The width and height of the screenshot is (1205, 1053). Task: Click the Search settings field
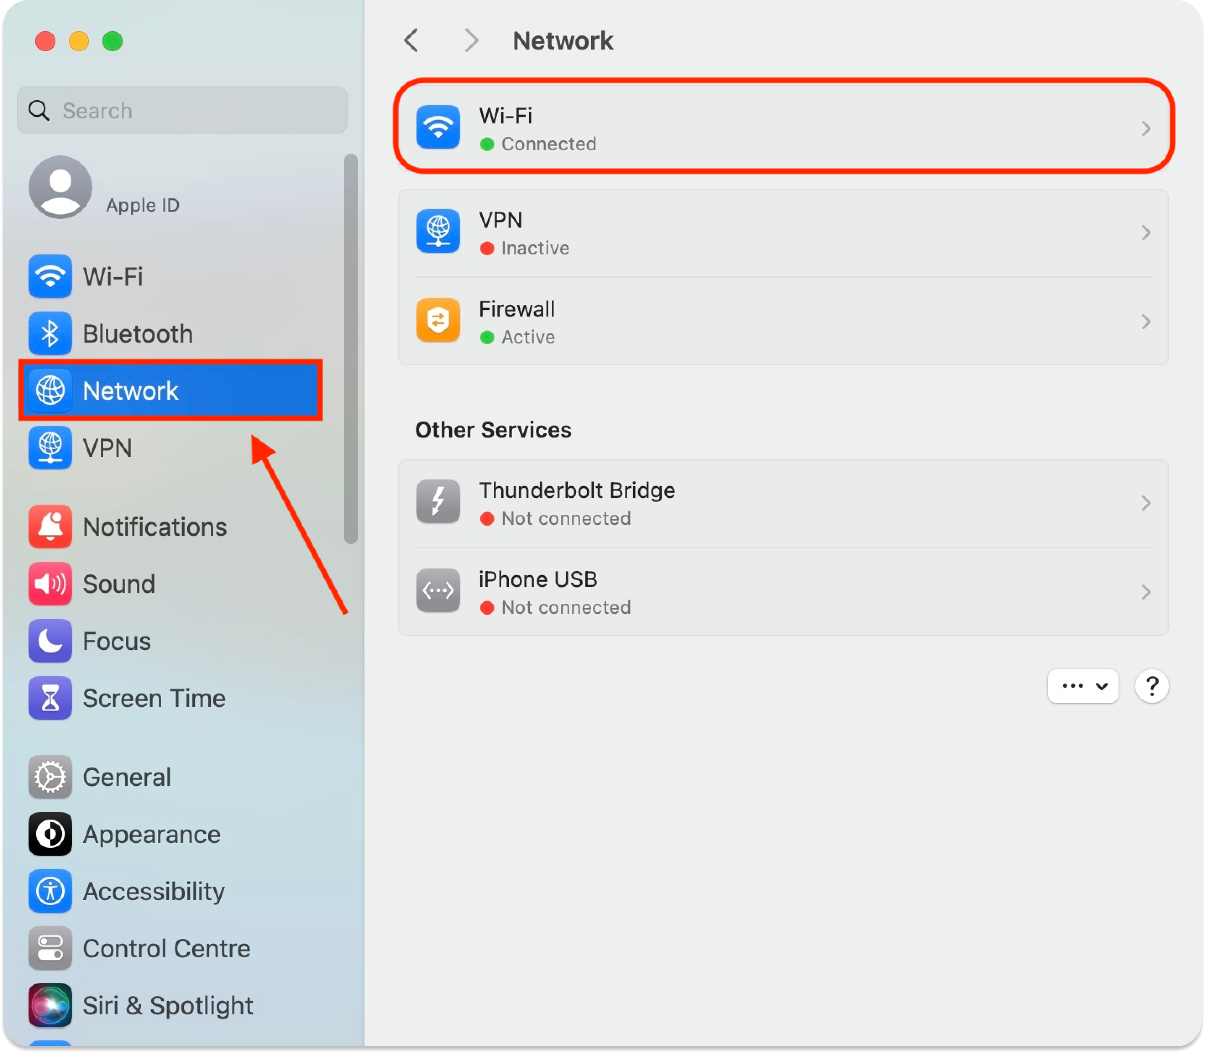point(182,110)
